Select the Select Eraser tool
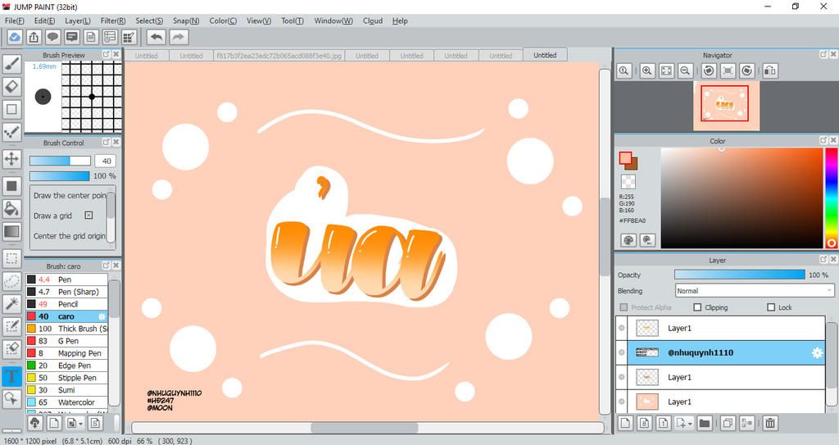This screenshot has height=445, width=839. [11, 348]
